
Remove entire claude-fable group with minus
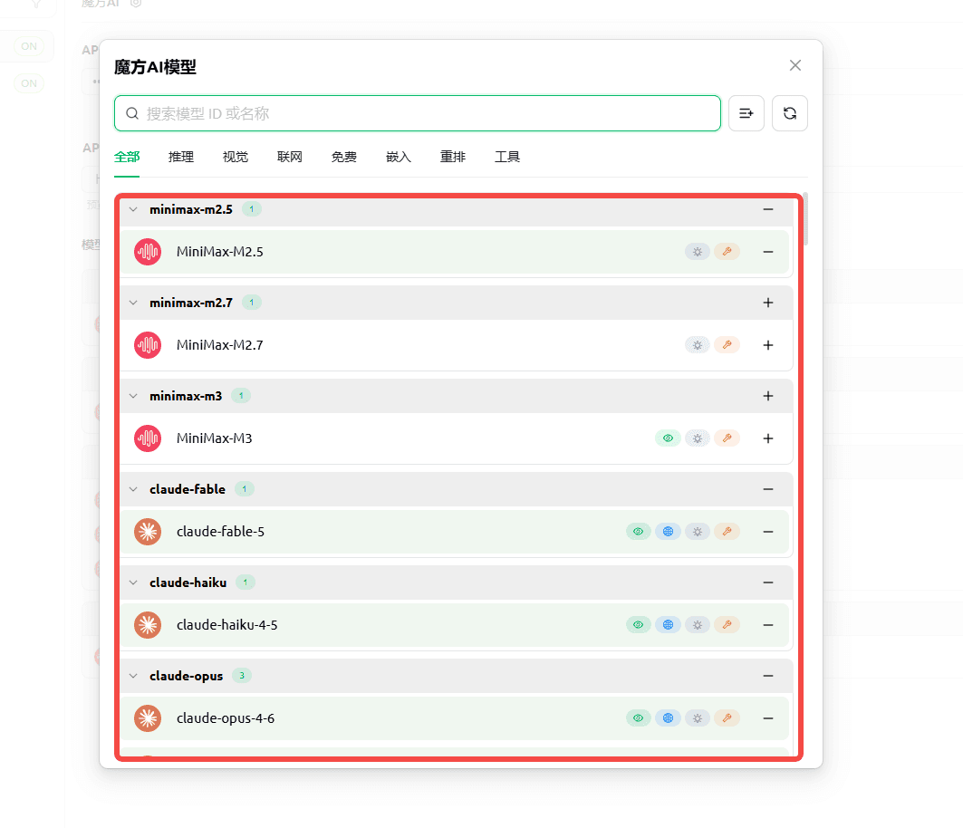pos(768,489)
